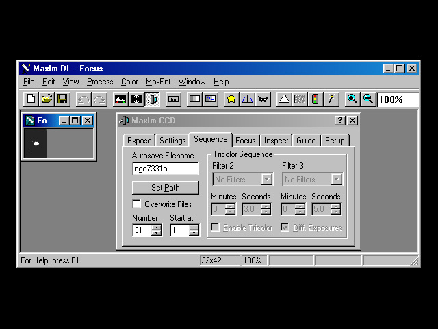Open the MaxEnt menu
Image resolution: width=438 pixels, height=329 pixels.
pyautogui.click(x=158, y=82)
